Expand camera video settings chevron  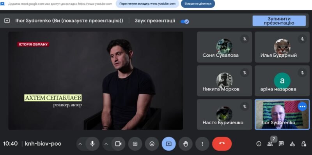(x=106, y=144)
